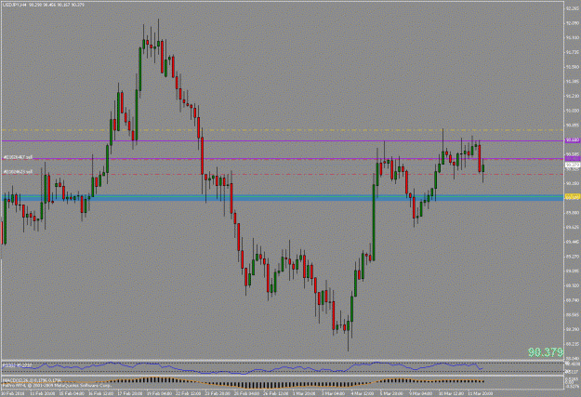Select the upper solid purple horizontal line
The image size is (581, 397).
283,141
